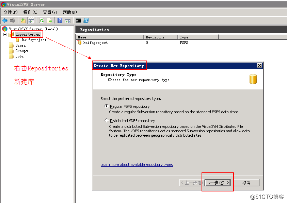
Task: Click the kaifaproject repository icon in list
Action: click(79, 43)
